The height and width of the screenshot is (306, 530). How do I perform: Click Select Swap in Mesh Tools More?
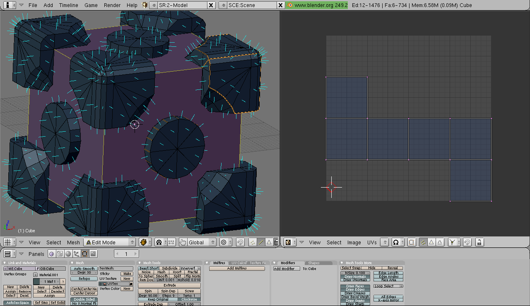[x=351, y=268]
